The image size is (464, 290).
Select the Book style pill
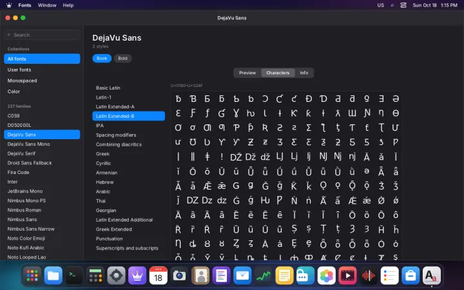coord(102,58)
